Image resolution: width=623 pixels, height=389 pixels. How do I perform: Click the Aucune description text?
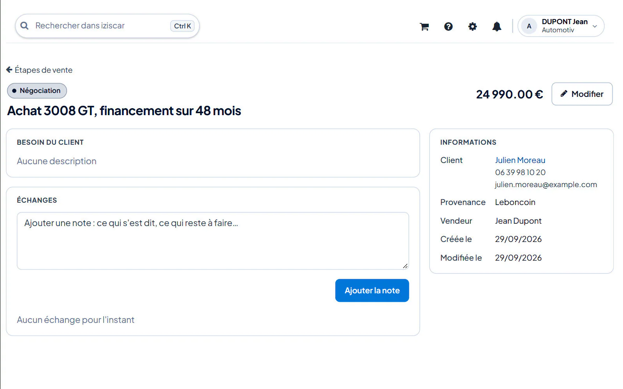[56, 161]
